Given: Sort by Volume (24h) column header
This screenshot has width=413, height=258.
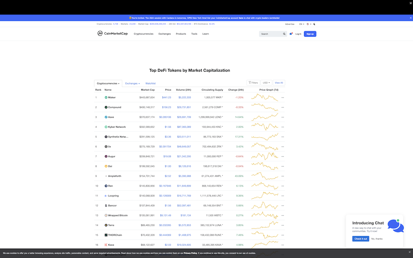Looking at the screenshot, I should click(x=184, y=90).
